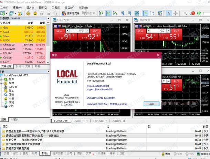
Task: Open the 文件(F) menu
Action: coord(4,8)
